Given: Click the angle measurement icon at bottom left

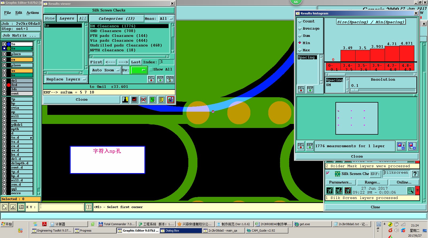Looking at the screenshot, I should (13, 207).
